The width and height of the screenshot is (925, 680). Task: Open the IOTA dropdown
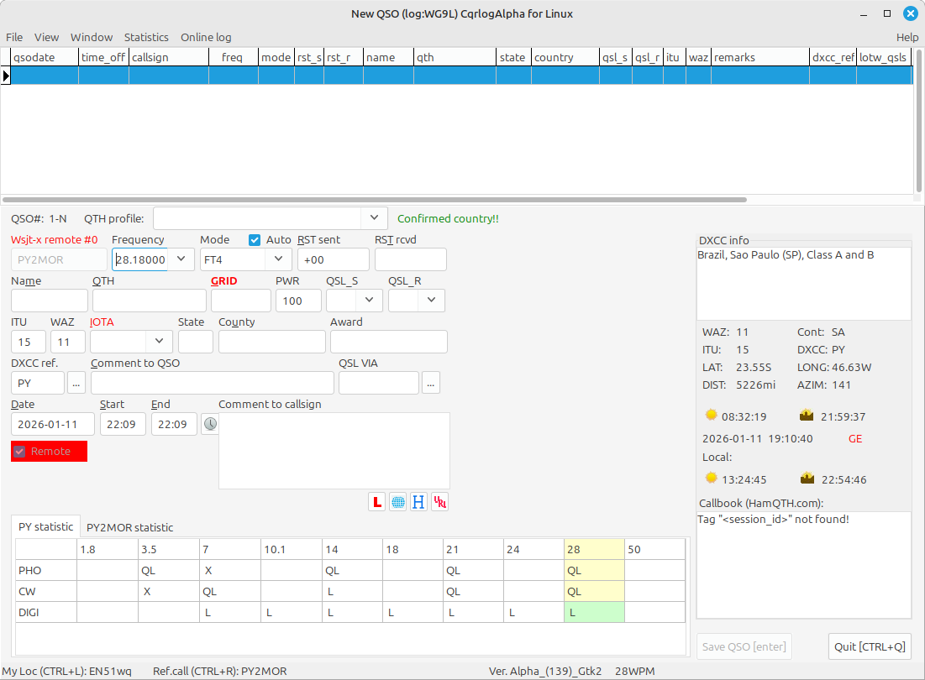[160, 342]
